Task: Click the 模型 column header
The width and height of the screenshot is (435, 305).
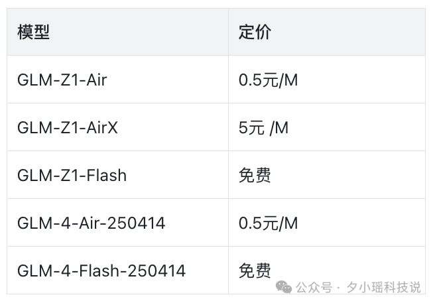Action: coord(33,32)
